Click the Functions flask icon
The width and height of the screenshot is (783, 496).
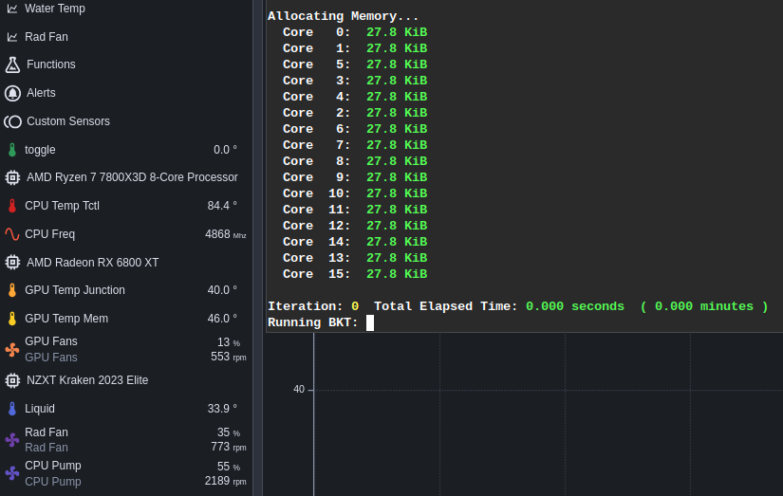[x=12, y=64]
